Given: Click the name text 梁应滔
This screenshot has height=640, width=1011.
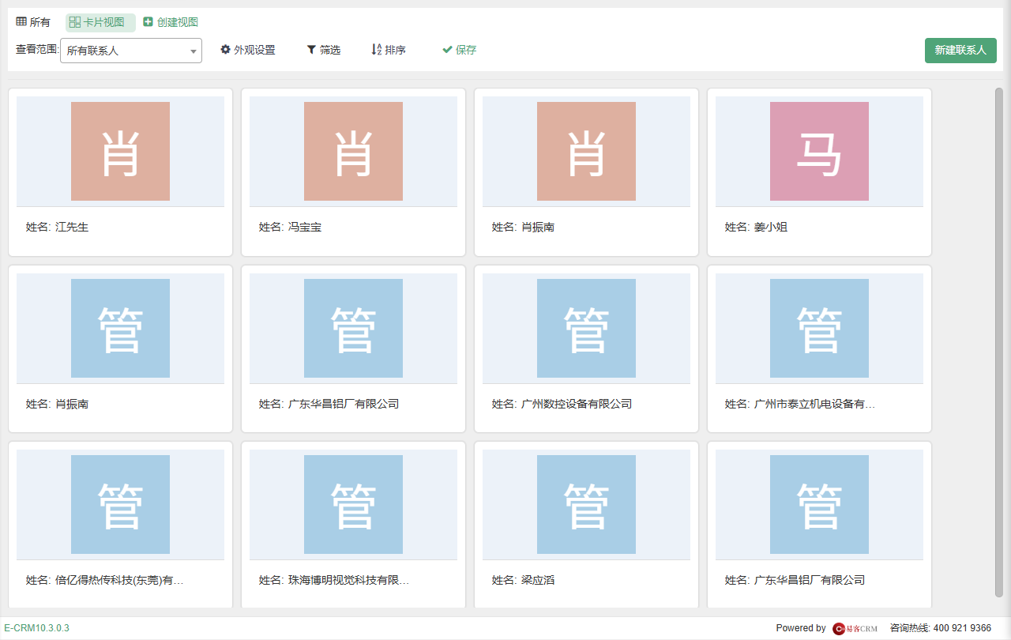Looking at the screenshot, I should tap(538, 580).
